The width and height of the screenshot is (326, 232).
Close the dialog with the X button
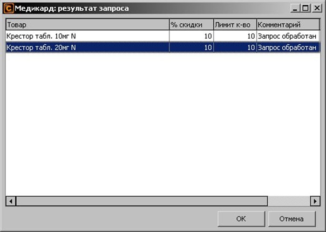pyautogui.click(x=315, y=8)
